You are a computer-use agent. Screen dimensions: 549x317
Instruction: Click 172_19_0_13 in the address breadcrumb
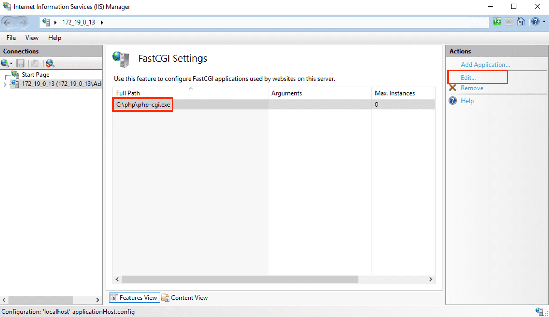point(78,22)
